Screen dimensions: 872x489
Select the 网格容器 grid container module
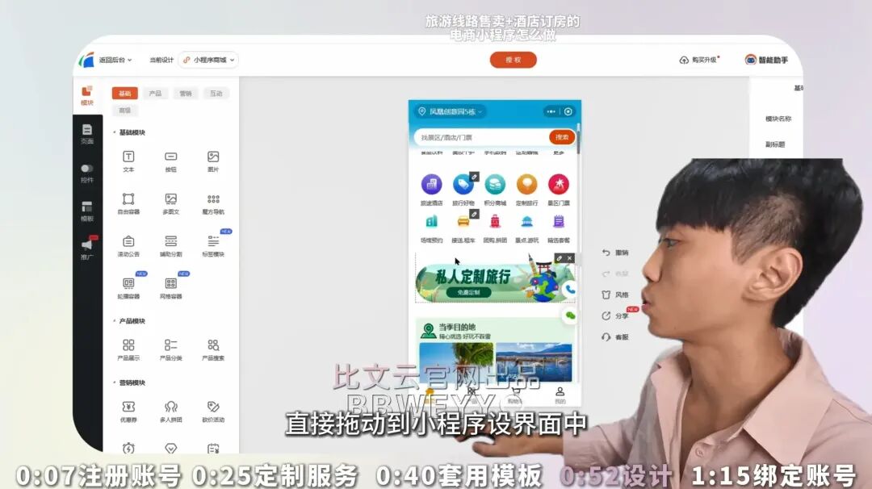point(170,288)
